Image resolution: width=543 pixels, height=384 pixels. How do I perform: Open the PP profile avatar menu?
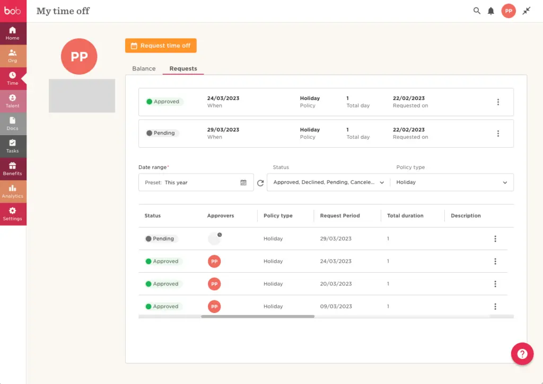[509, 11]
